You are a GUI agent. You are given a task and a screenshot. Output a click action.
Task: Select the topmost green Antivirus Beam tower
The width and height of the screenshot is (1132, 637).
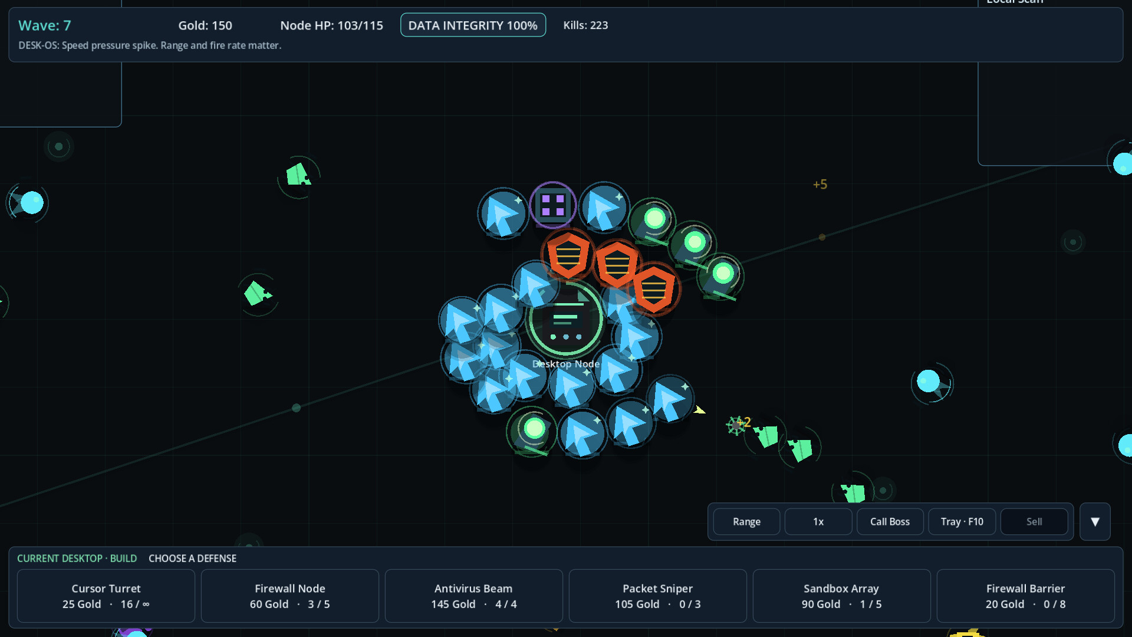click(652, 222)
